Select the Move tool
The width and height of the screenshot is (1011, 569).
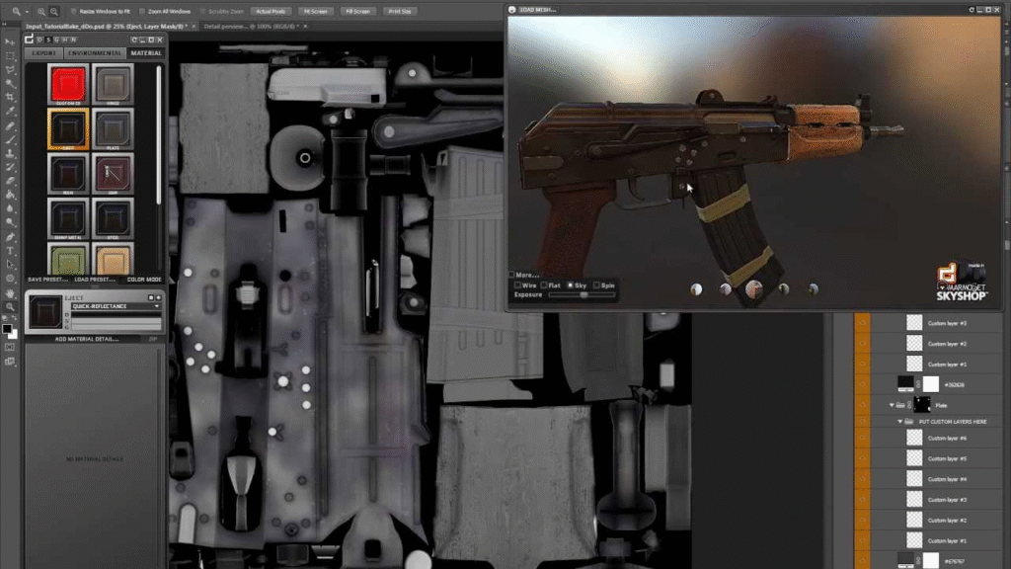coord(11,41)
